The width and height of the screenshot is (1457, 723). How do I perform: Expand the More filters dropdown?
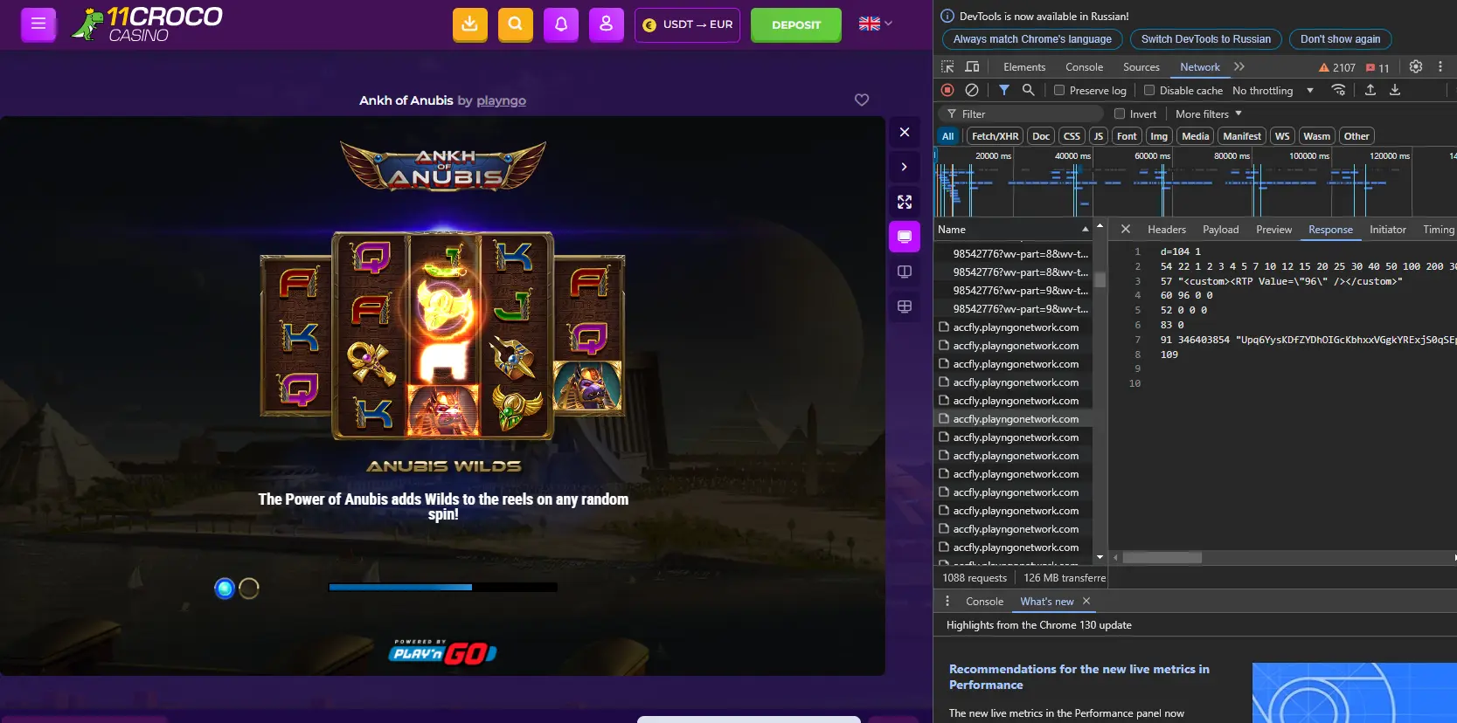(x=1209, y=114)
